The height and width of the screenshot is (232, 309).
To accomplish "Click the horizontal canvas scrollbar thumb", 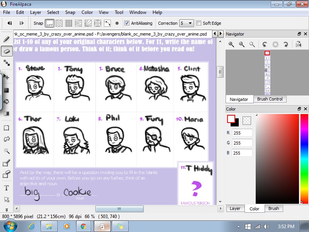I will pyautogui.click(x=119, y=209).
